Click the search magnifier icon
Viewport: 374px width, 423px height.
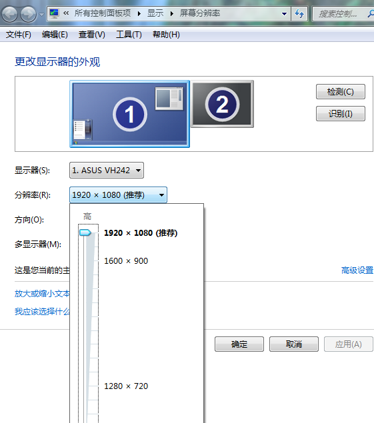click(x=371, y=13)
